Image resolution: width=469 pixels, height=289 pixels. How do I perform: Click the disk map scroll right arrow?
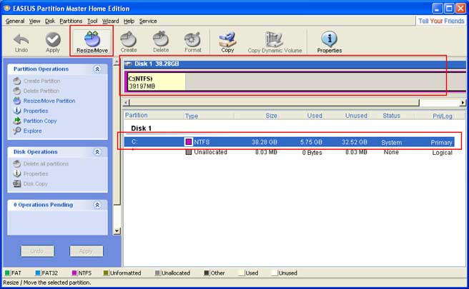coord(463,103)
